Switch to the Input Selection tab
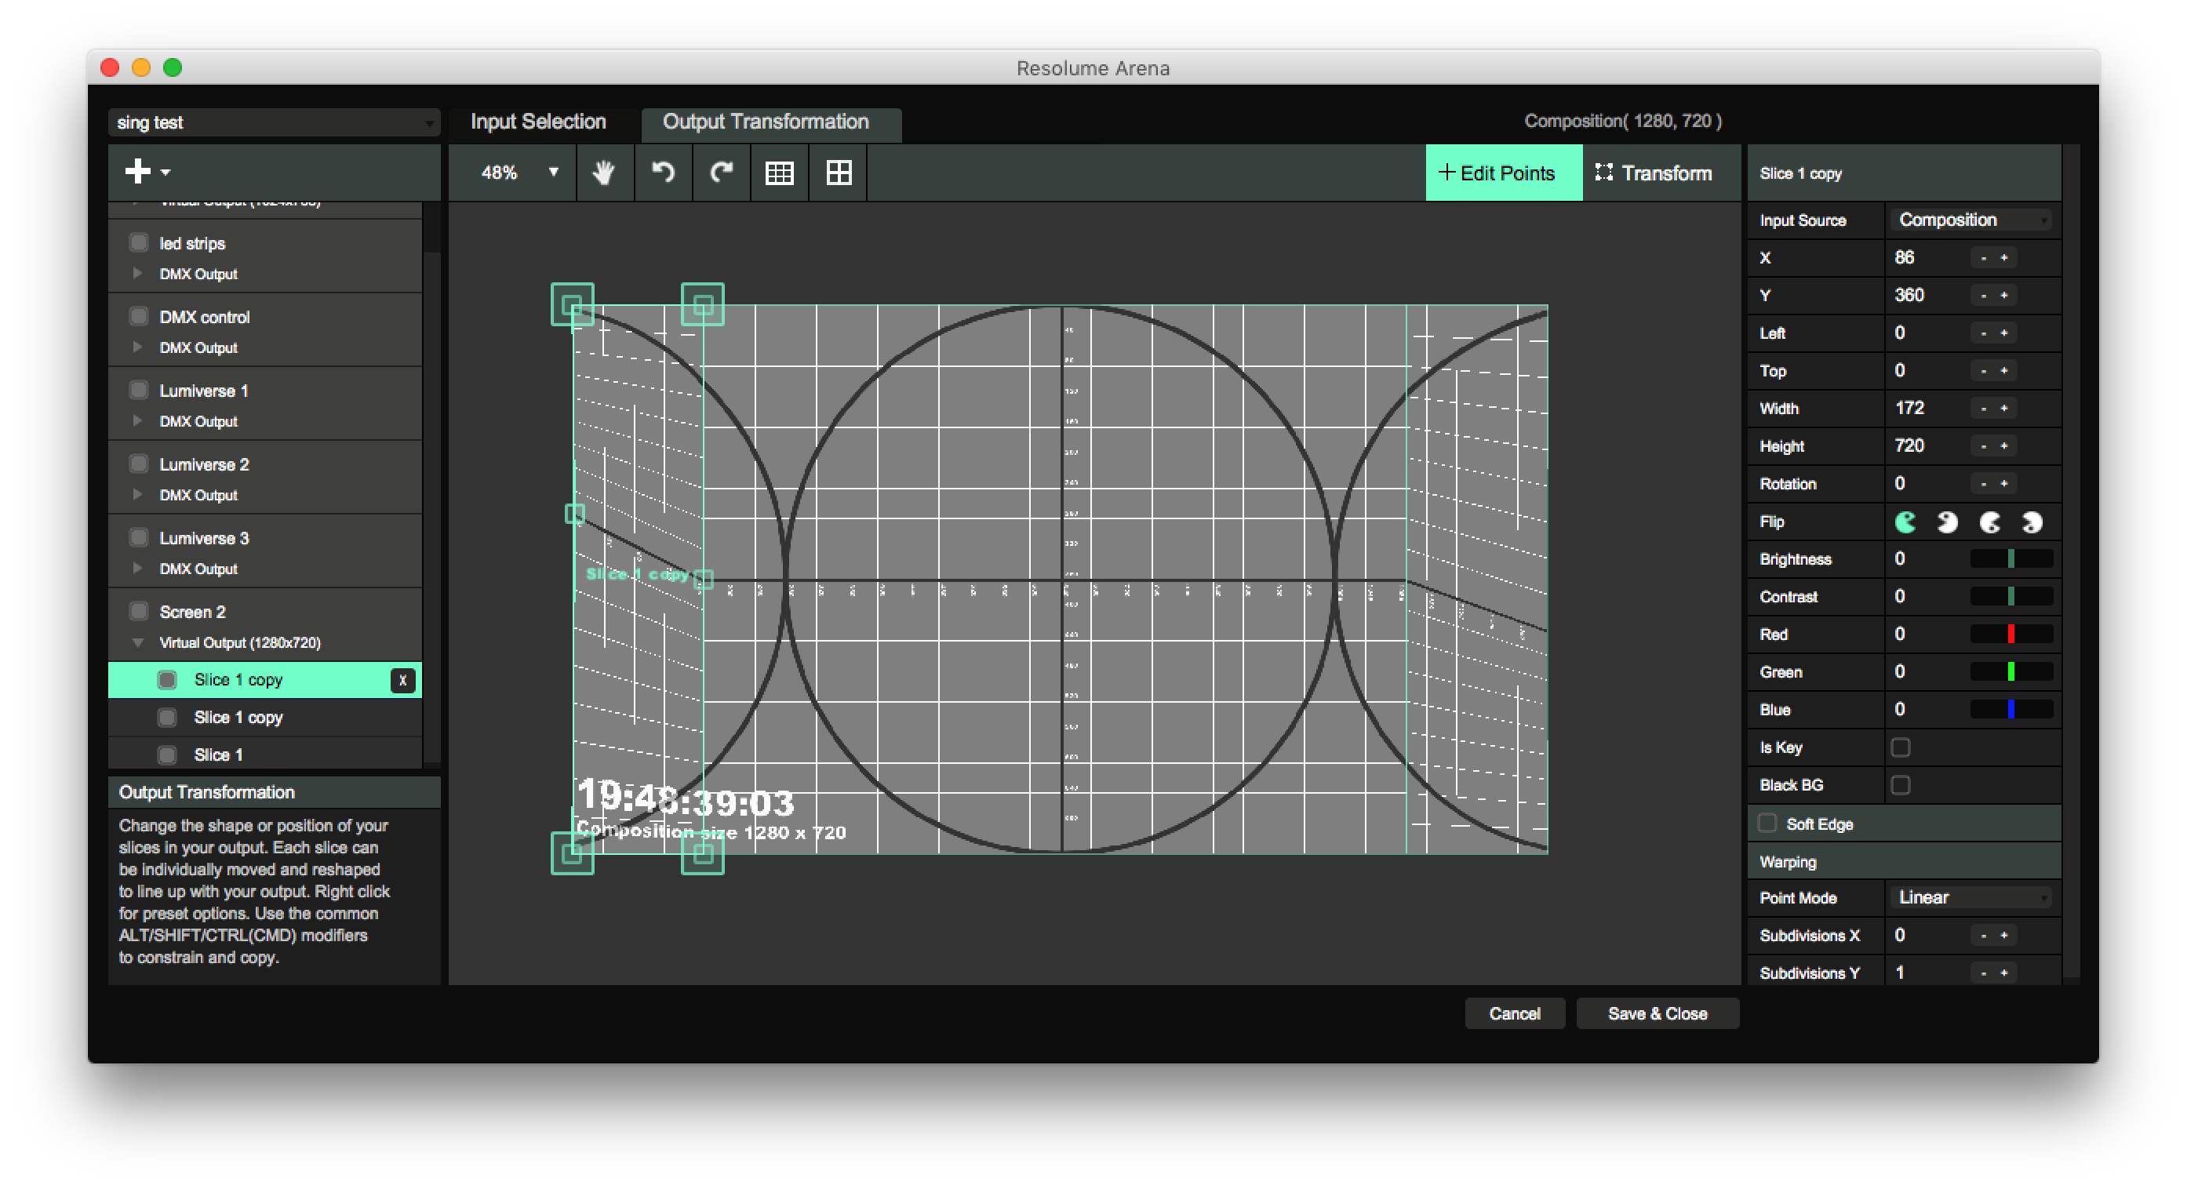2187x1189 pixels. pos(538,122)
